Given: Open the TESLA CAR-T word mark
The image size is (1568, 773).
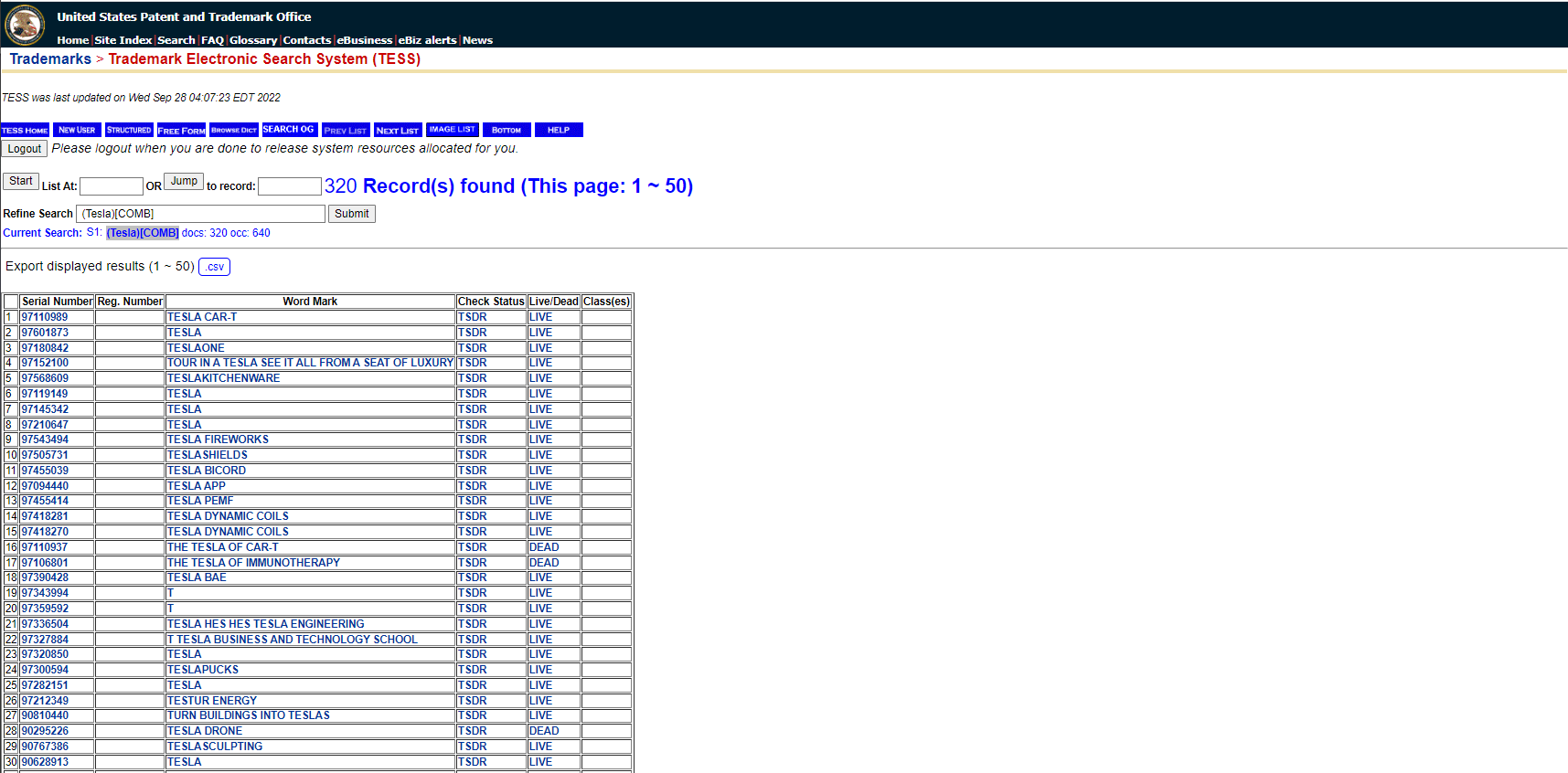Looking at the screenshot, I should (x=202, y=317).
